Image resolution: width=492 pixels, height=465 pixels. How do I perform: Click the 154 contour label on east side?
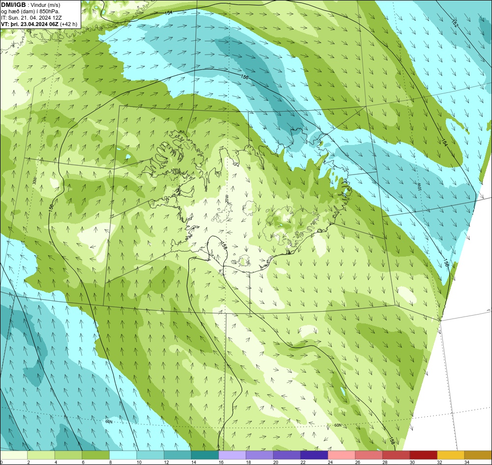click(x=444, y=142)
